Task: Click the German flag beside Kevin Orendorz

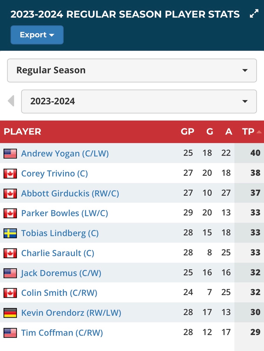Action: click(10, 313)
